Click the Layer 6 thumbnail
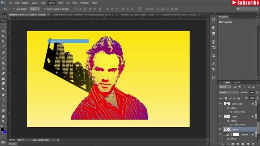The width and height of the screenshot is (260, 146). point(227,129)
